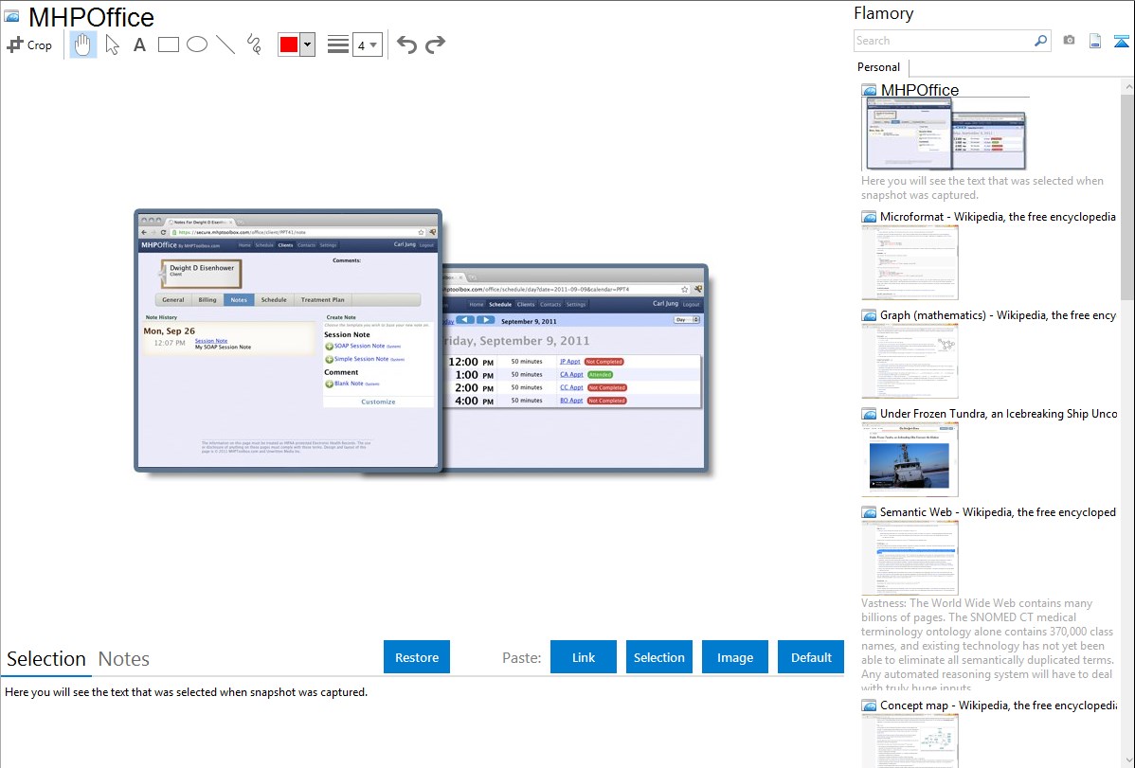Select the Microformat Wikipedia thumbnail

coord(910,262)
